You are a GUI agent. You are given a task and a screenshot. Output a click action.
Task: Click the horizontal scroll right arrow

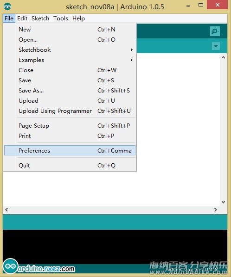point(215,209)
